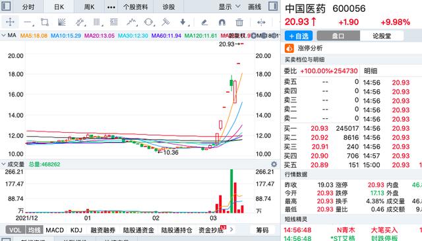Toggle the 均线 moving average overlay
Screen dimensions: 422x241
point(34,230)
